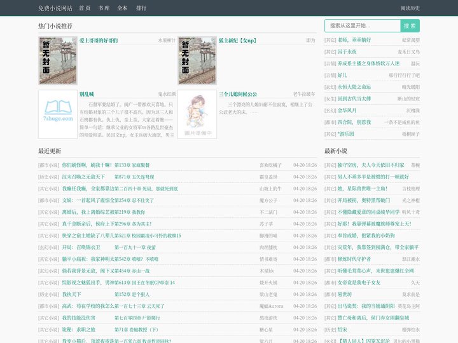Open latest novel 奉旨成婚，抱紧我的小奶狗
This screenshot has height=343, width=458.
click(366, 236)
